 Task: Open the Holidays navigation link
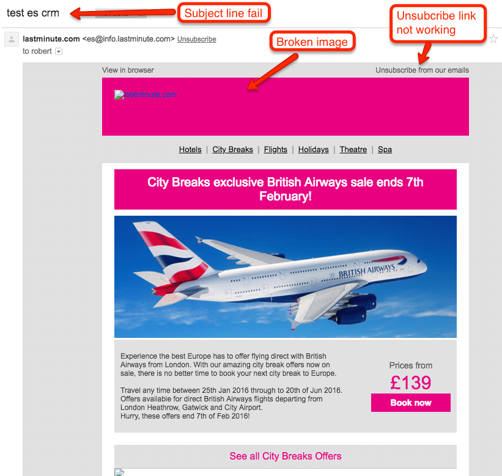313,149
